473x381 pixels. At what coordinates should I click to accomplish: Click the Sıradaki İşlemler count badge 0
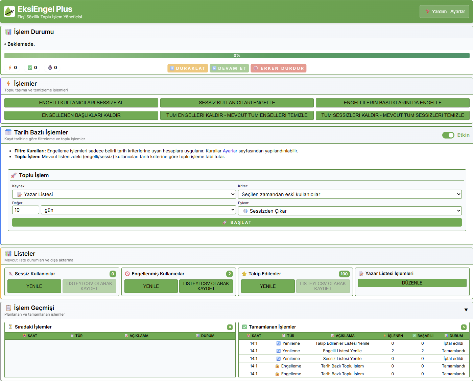[x=230, y=327]
